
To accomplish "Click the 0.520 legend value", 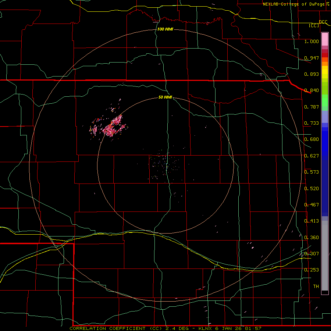I will (312, 189).
